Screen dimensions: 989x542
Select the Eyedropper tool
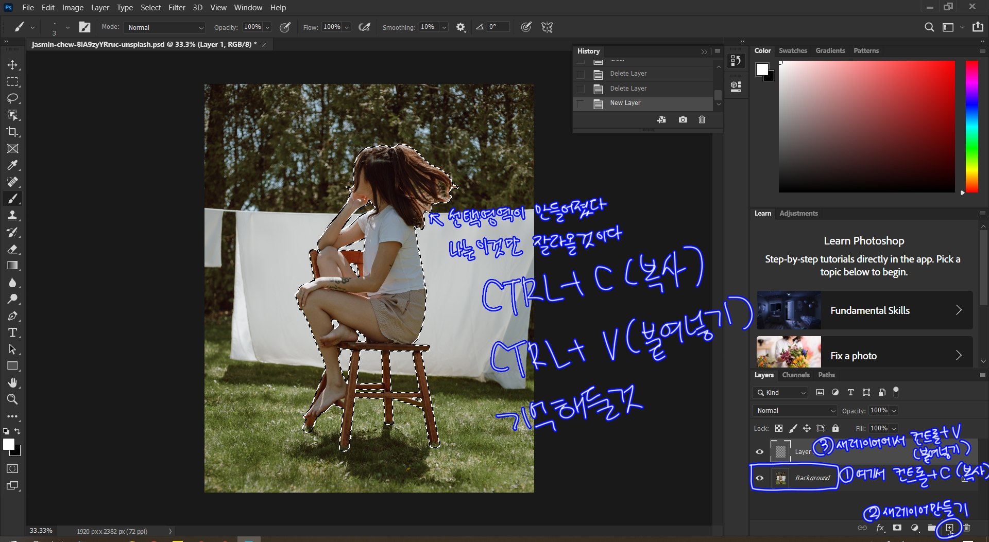click(x=12, y=165)
